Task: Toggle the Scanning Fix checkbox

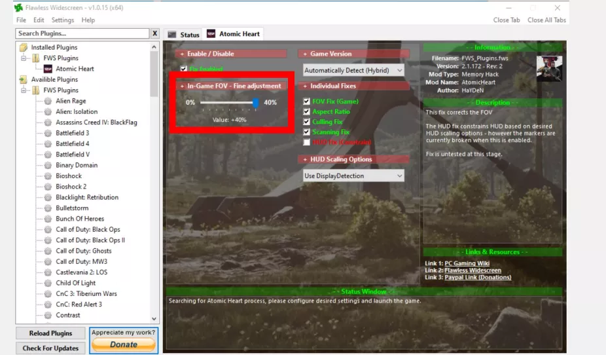Action: click(306, 132)
